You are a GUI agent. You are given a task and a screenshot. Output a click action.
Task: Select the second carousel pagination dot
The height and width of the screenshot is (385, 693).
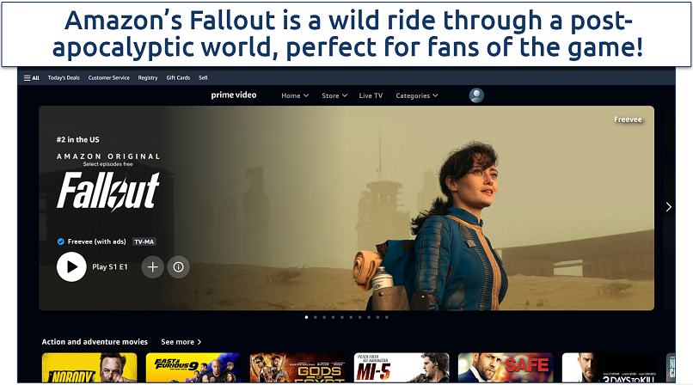(x=316, y=317)
